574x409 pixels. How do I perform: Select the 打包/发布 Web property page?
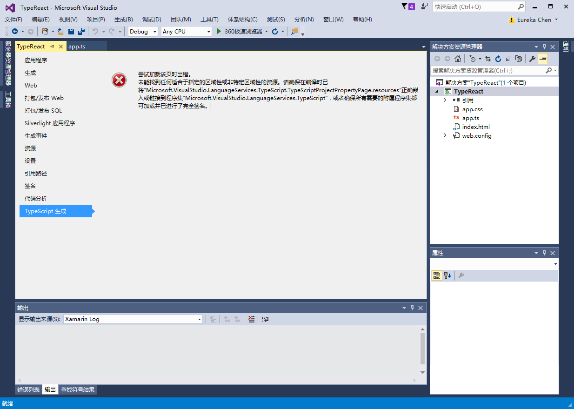[x=44, y=98]
